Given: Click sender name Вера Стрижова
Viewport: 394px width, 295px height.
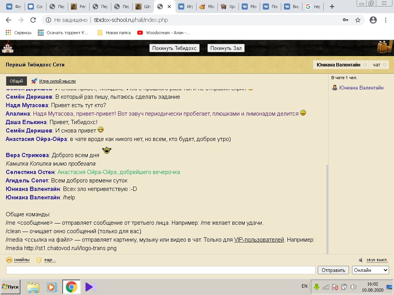Looking at the screenshot, I should (x=27, y=155).
